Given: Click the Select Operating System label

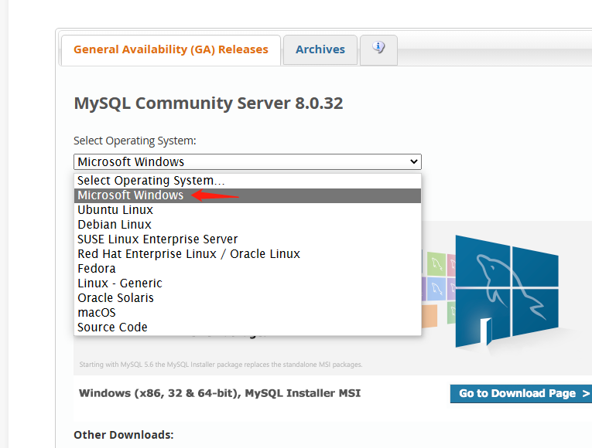Looking at the screenshot, I should 135,141.
